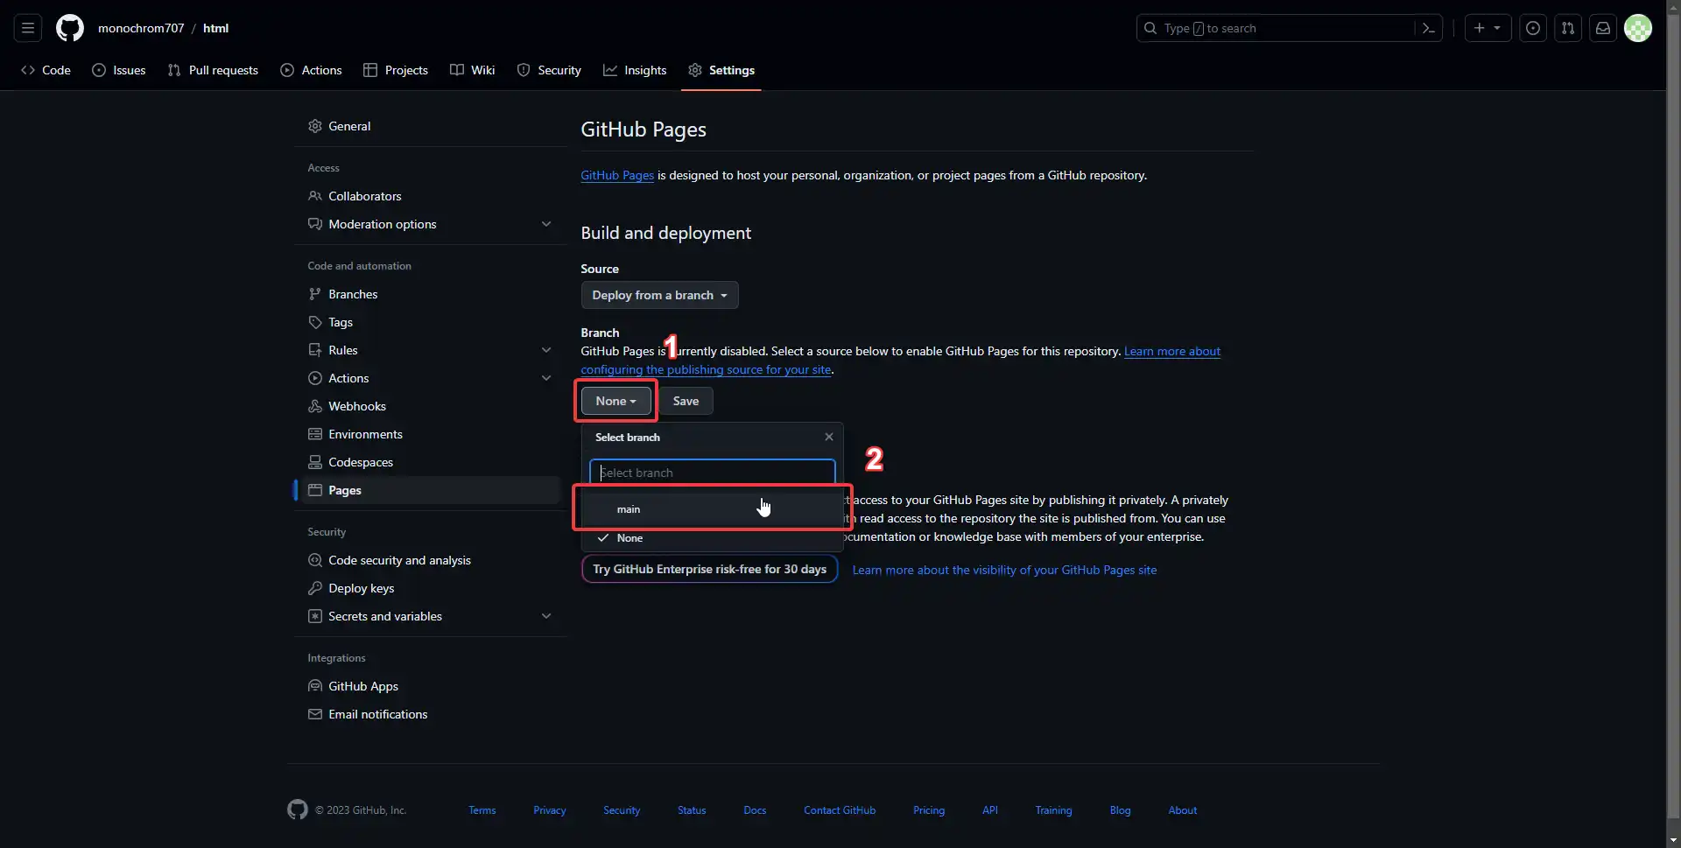Open the Pull requests tab
The image size is (1681, 848).
213,70
